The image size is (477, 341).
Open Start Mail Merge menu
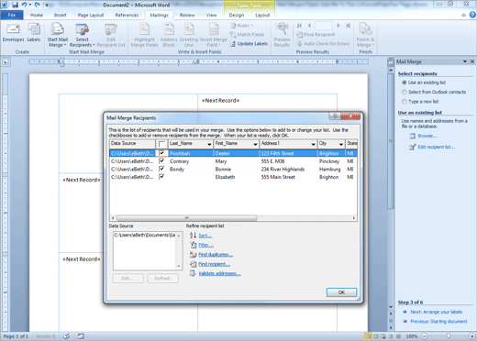point(57,36)
